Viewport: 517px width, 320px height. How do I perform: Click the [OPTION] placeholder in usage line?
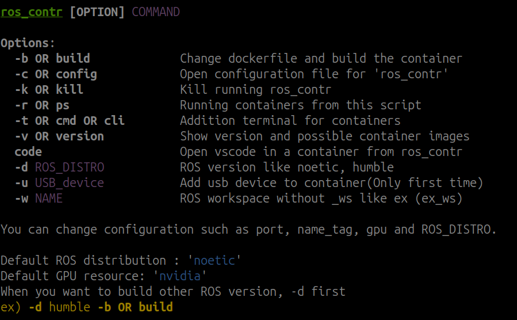[97, 12]
